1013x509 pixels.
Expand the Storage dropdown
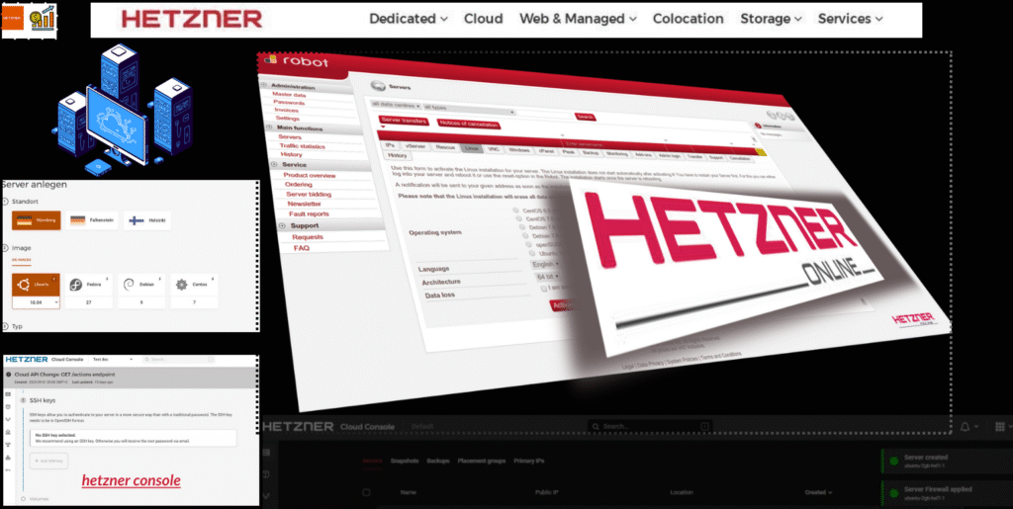click(x=772, y=19)
